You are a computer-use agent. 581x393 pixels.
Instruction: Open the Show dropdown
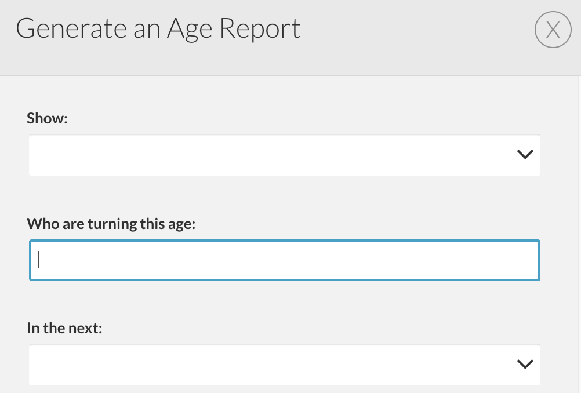[285, 155]
